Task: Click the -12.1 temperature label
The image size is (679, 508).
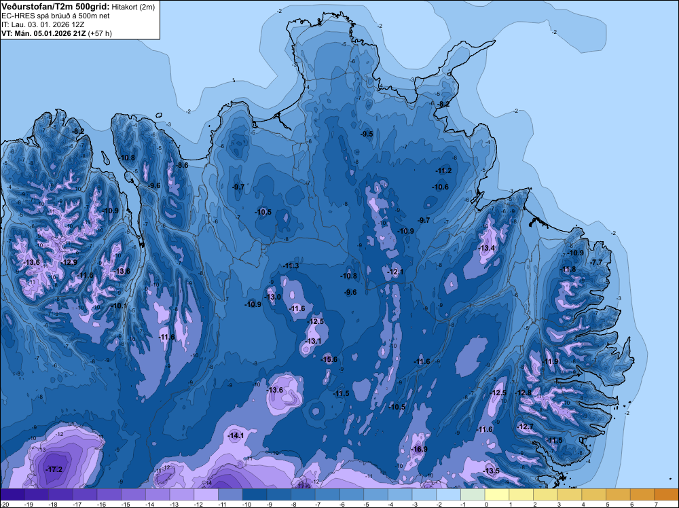Action: [x=394, y=272]
